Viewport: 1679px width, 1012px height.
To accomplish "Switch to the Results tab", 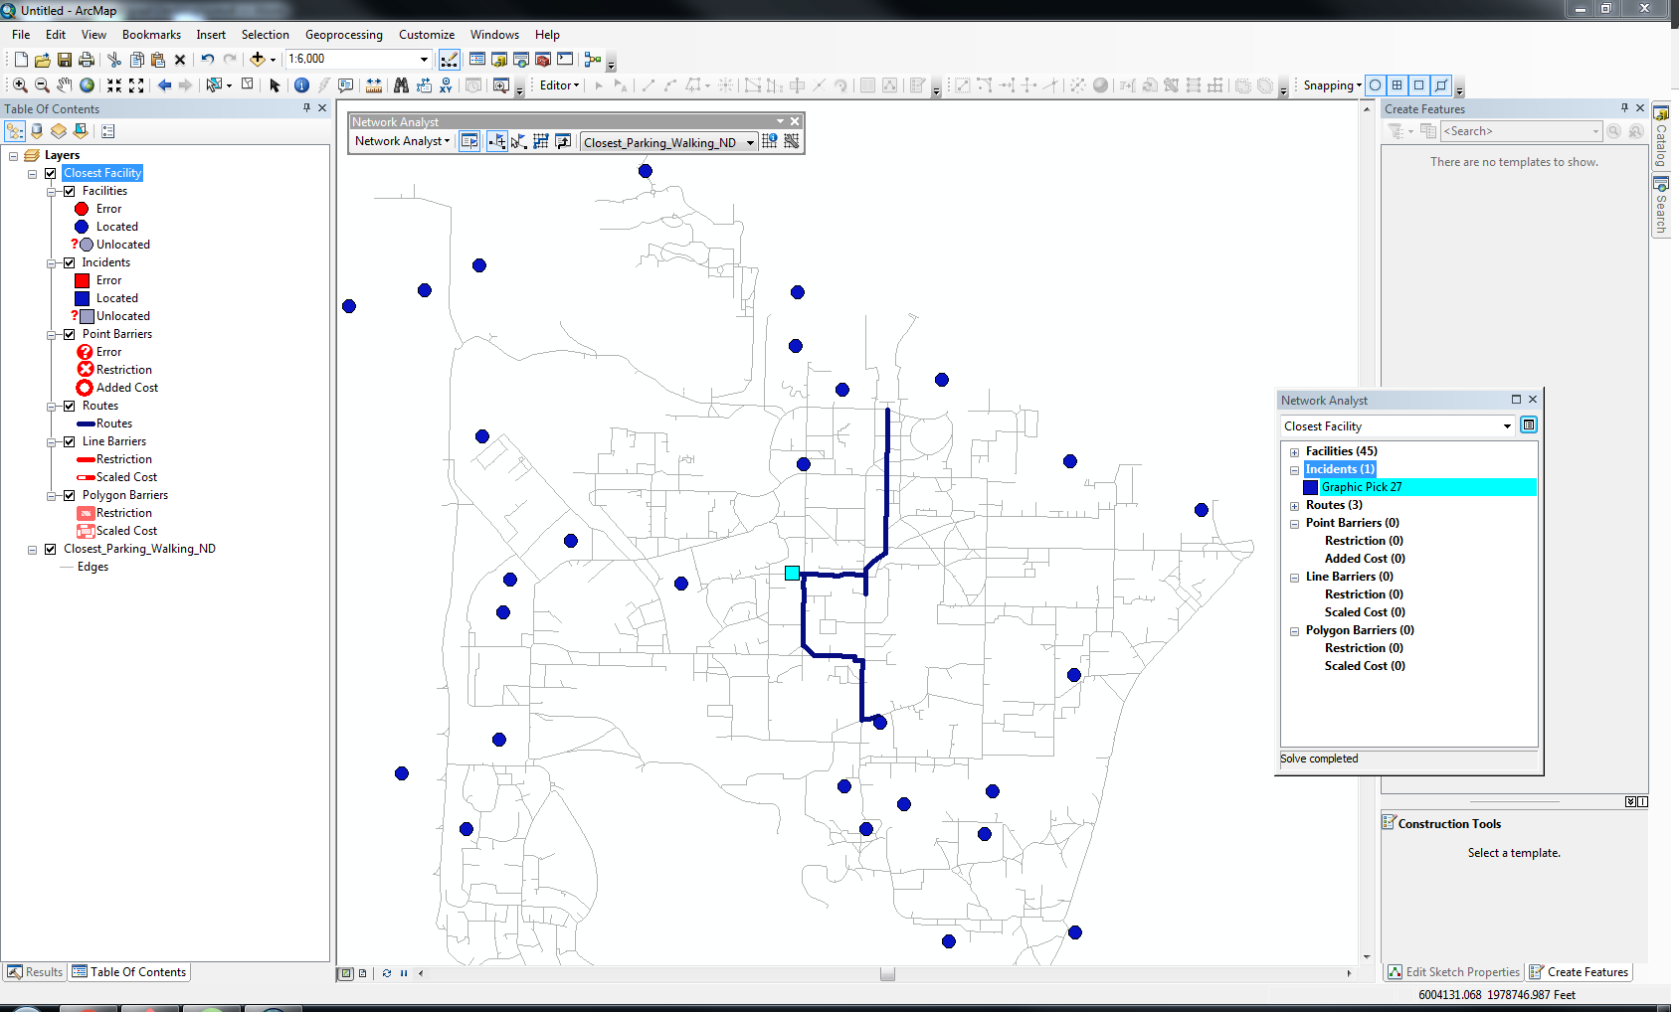I will [35, 972].
